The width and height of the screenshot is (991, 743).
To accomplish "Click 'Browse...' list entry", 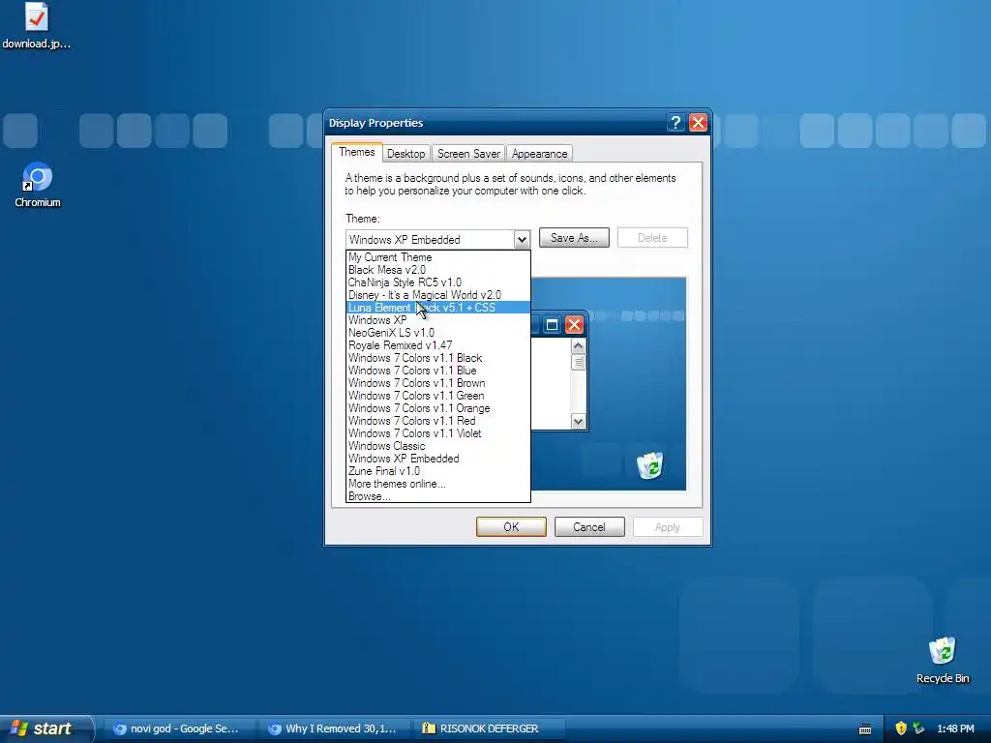I will click(438, 496).
